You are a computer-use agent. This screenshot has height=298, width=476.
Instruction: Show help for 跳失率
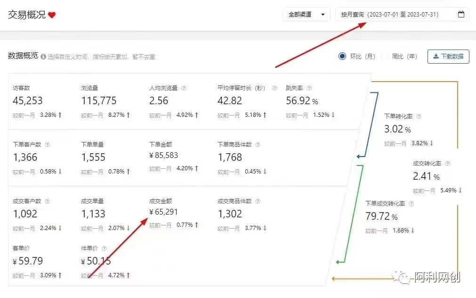[x=309, y=88]
